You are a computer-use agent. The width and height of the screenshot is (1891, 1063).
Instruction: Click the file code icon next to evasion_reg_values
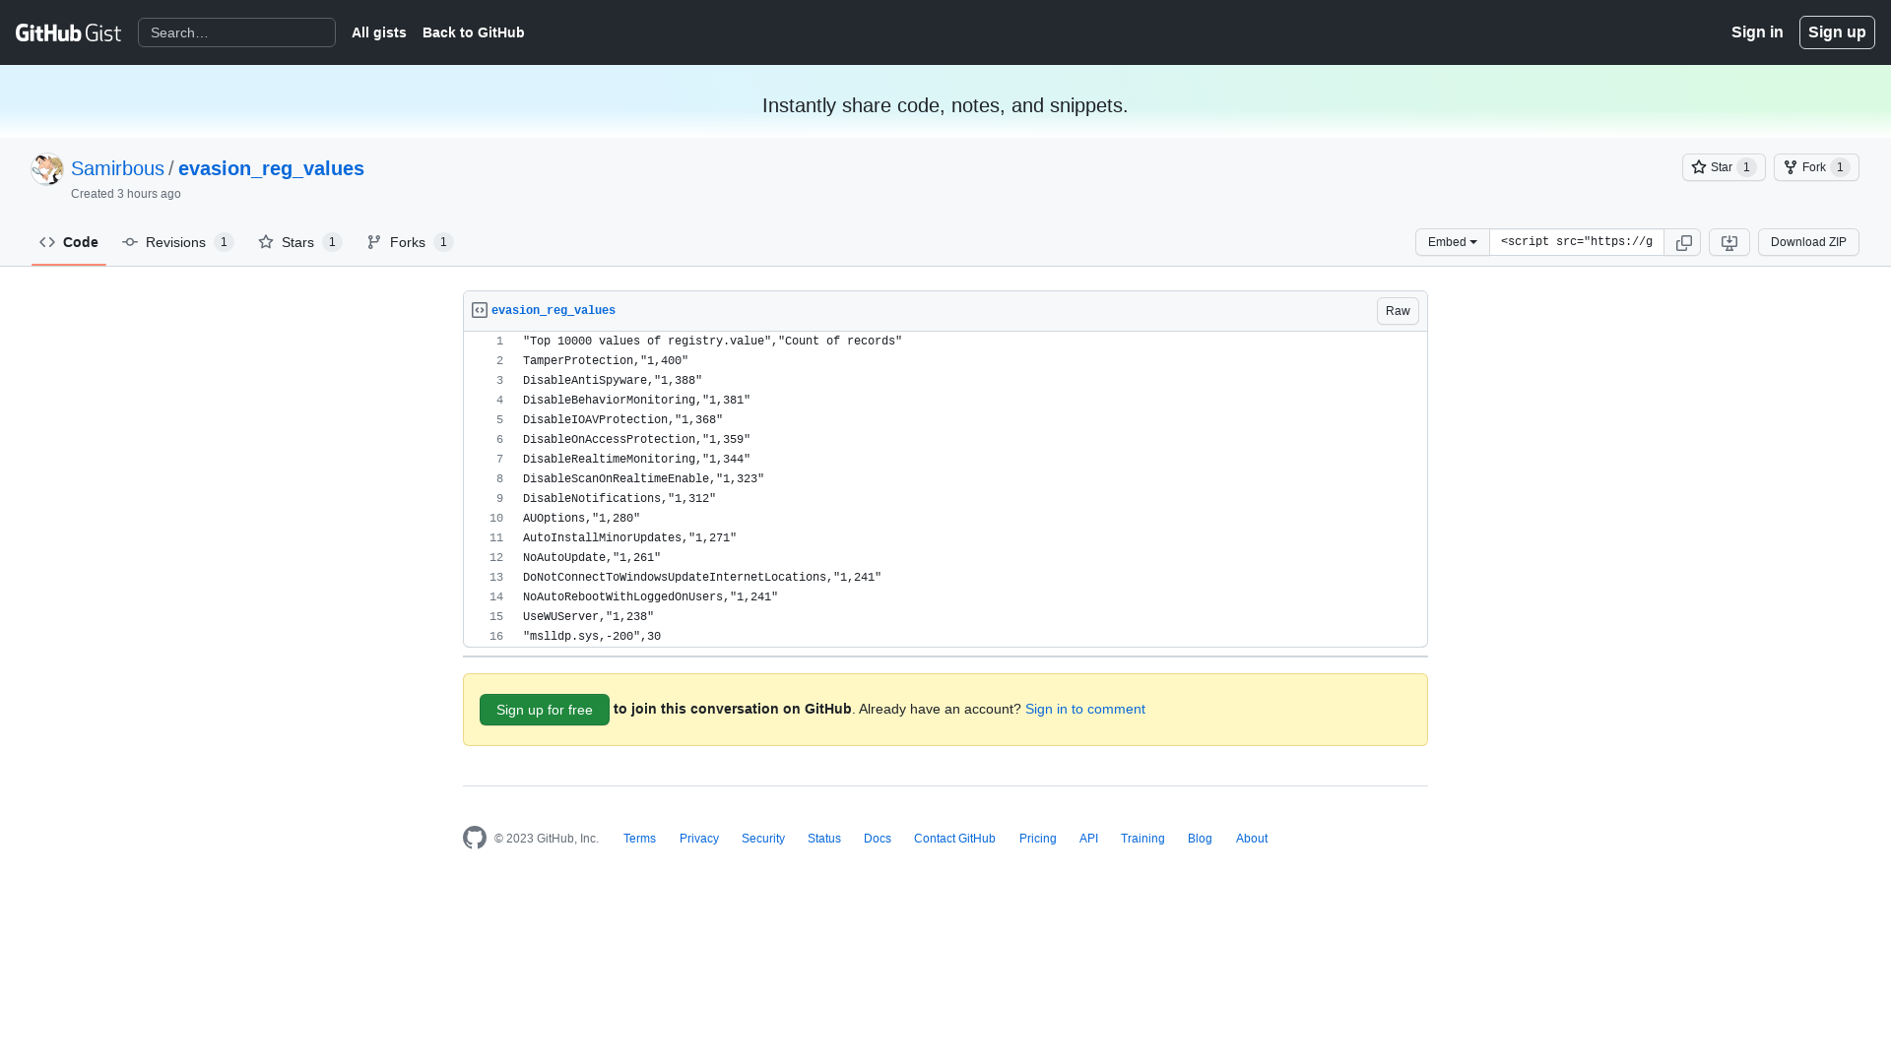(x=480, y=310)
